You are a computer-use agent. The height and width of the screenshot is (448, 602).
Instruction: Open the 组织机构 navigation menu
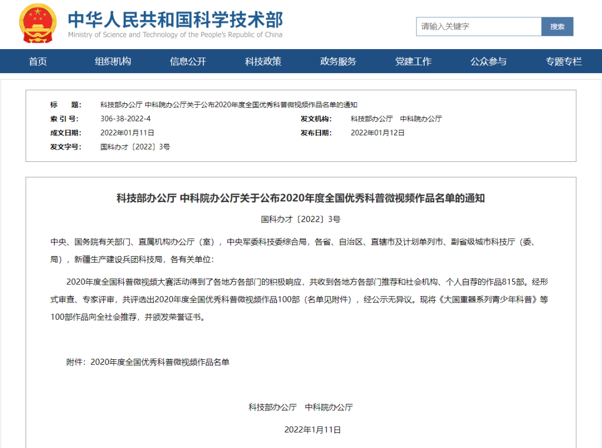[x=113, y=61]
